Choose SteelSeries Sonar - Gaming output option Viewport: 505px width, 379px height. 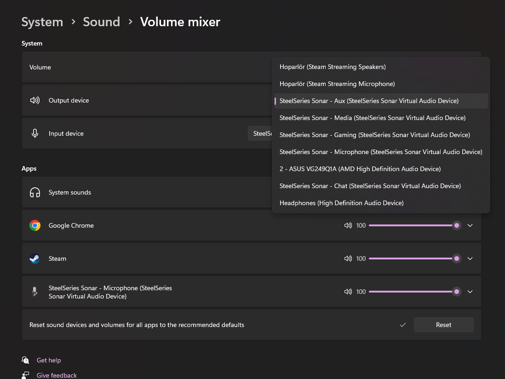pos(374,135)
